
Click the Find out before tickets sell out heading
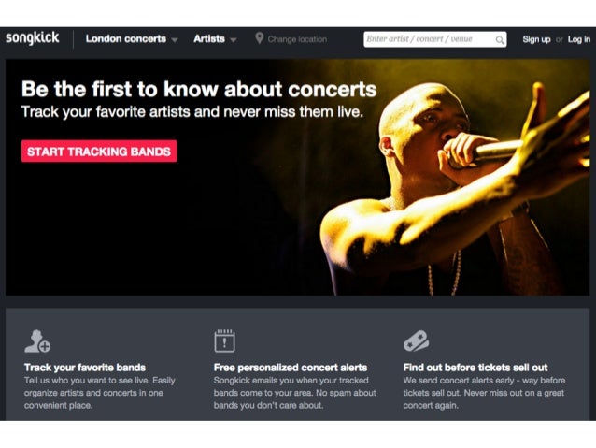475,368
